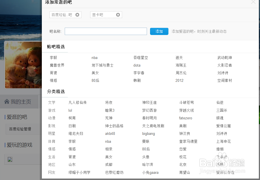260x180 pixels.
Task: Choose 相亲 in 情感 row
Action: pos(109,149)
